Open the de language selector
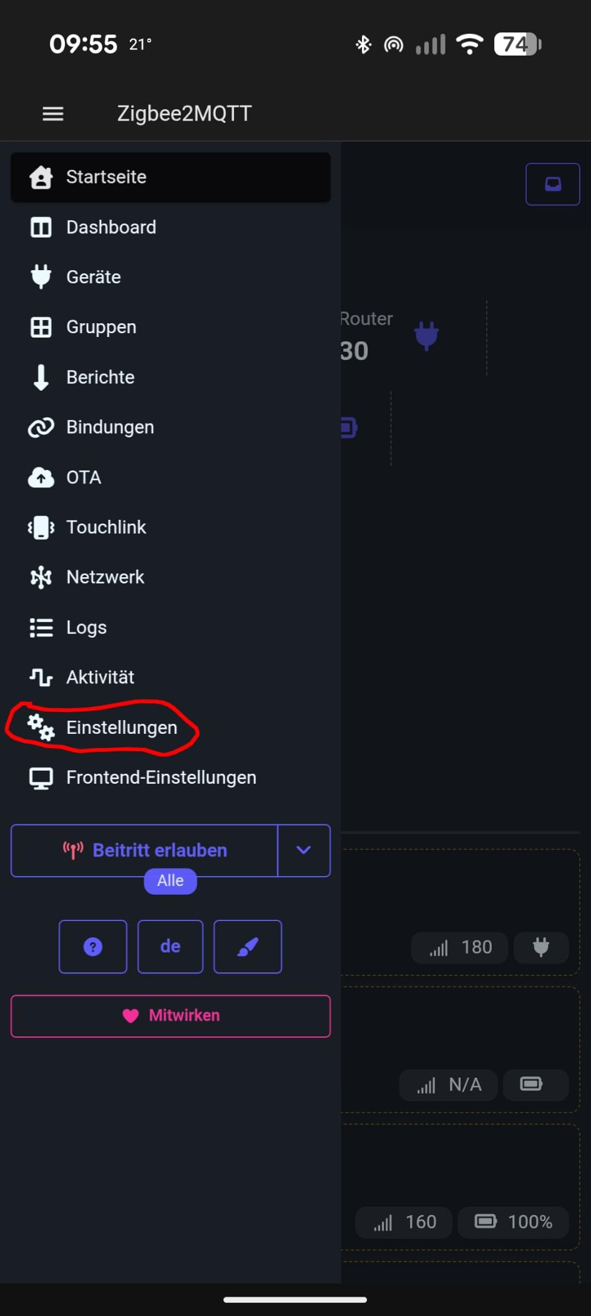The width and height of the screenshot is (591, 1316). (170, 947)
